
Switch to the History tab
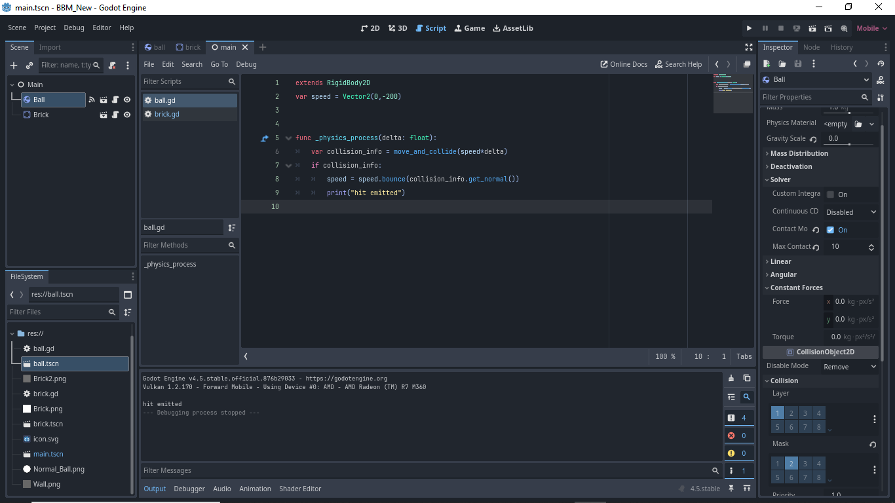point(841,47)
